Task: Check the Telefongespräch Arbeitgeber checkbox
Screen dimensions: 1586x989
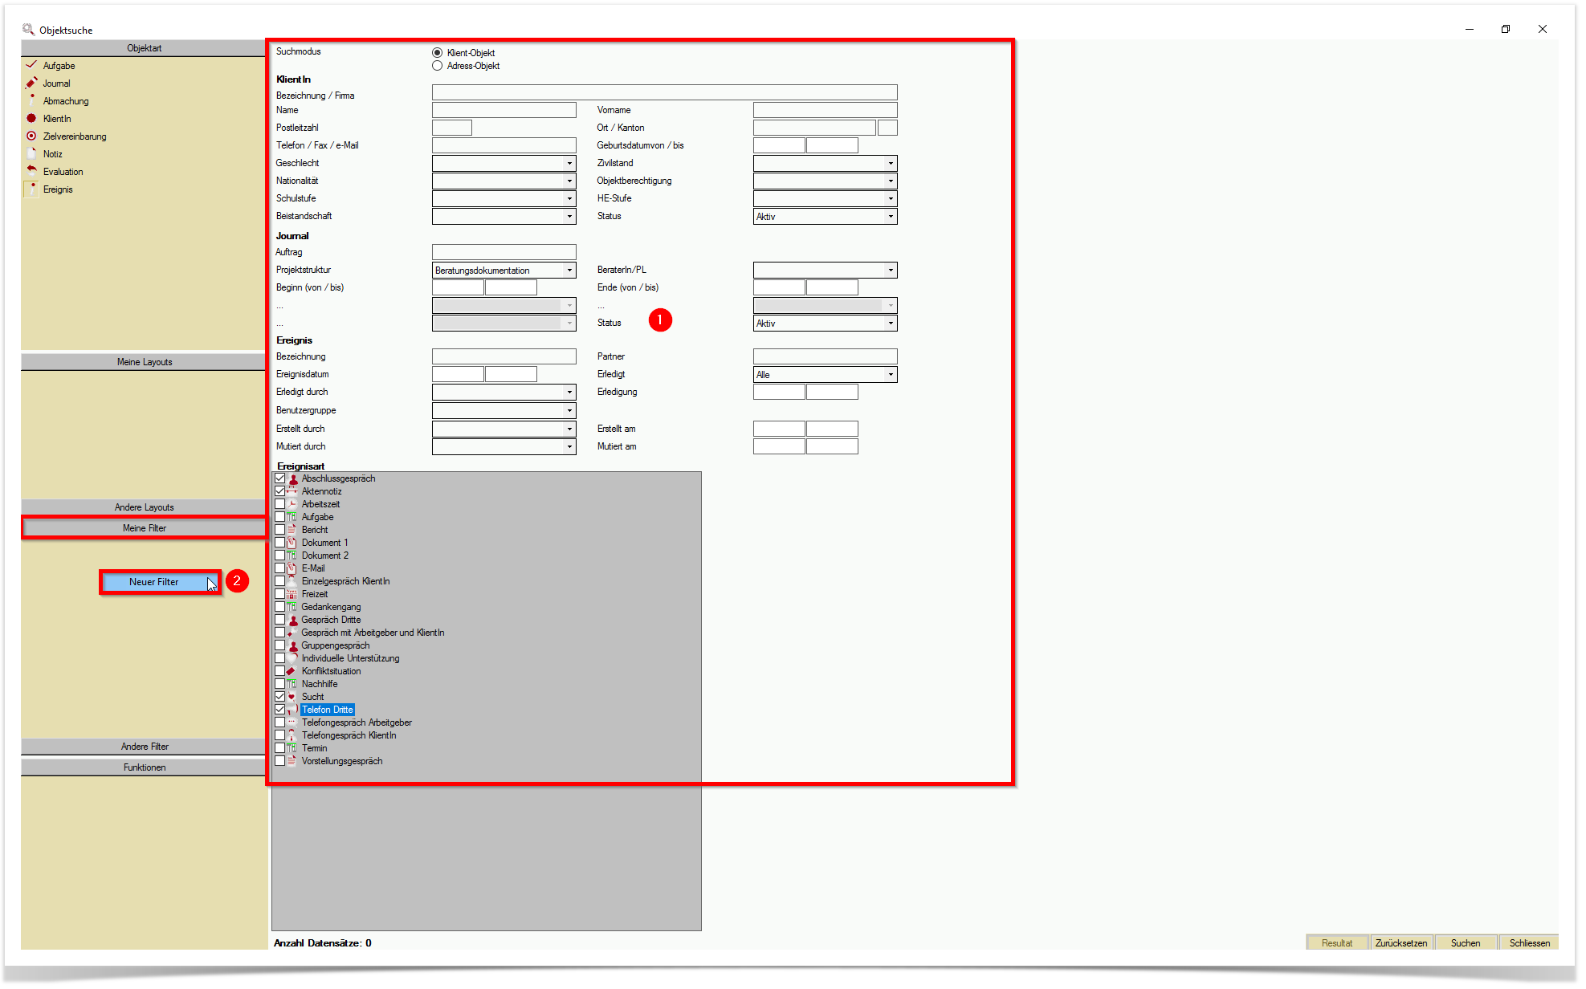Action: coord(280,722)
